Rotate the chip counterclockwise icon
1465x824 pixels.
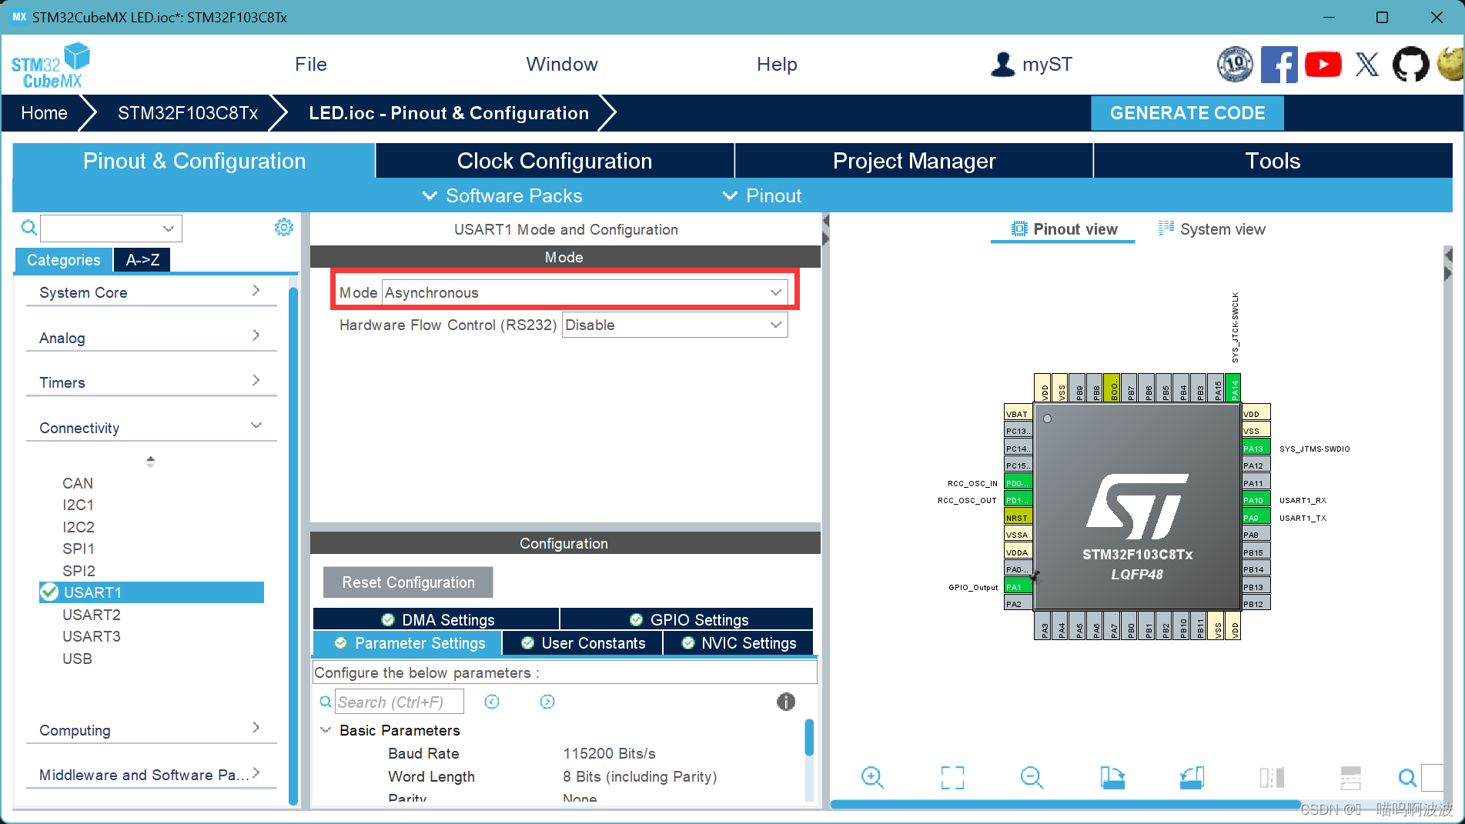(1192, 777)
